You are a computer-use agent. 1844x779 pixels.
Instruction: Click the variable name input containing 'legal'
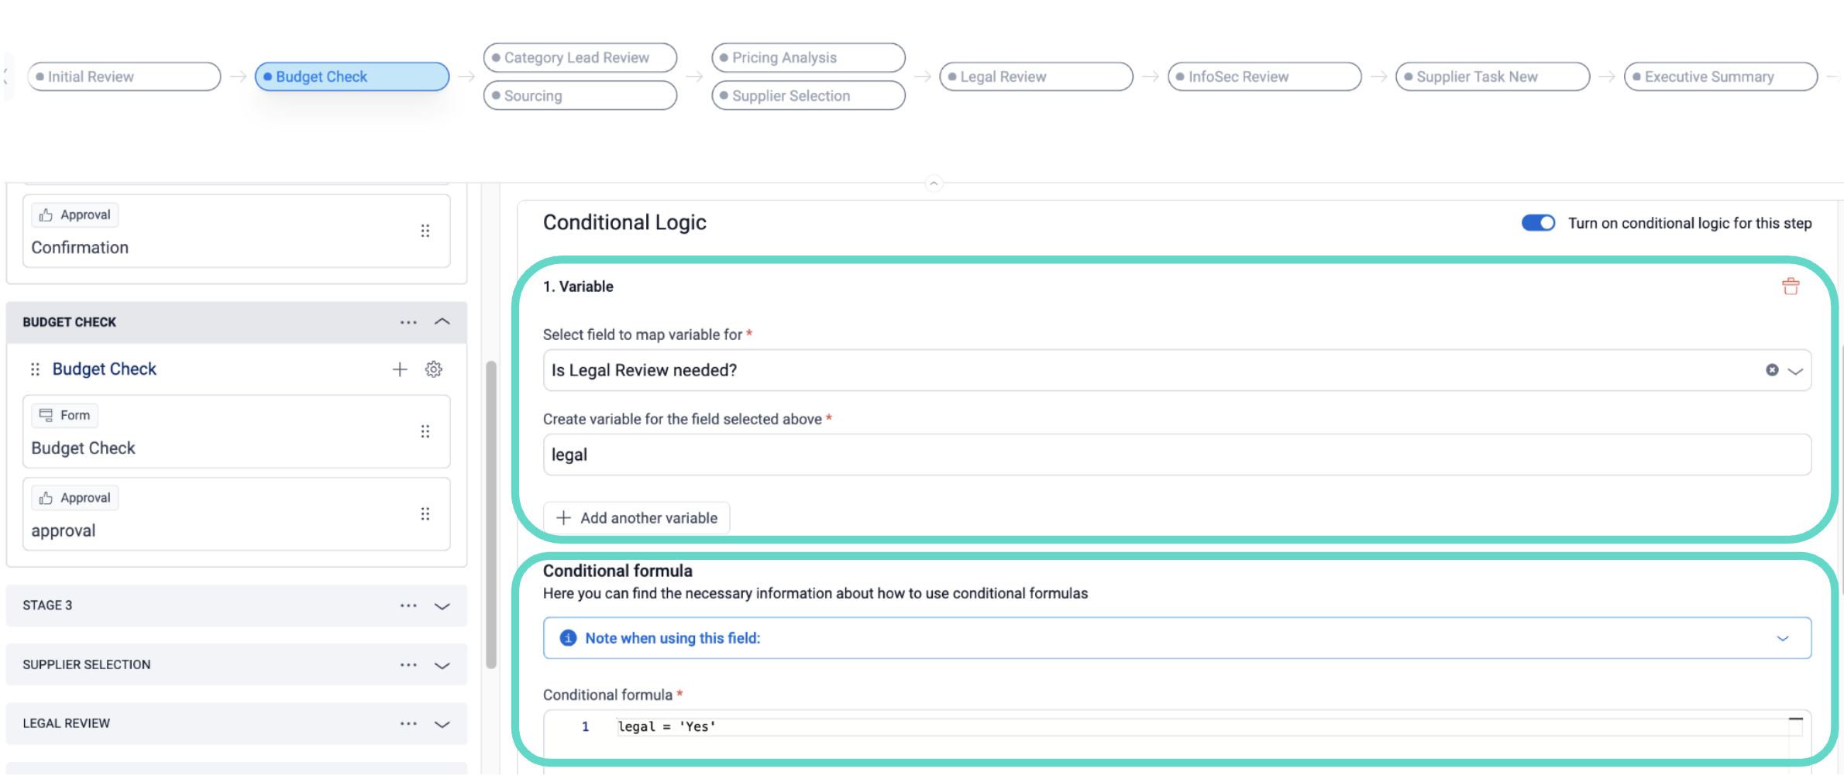click(x=1176, y=455)
